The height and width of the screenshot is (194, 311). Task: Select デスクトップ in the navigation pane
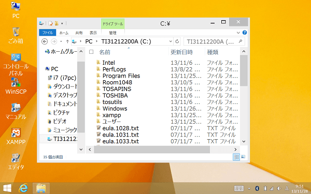(x=62, y=95)
